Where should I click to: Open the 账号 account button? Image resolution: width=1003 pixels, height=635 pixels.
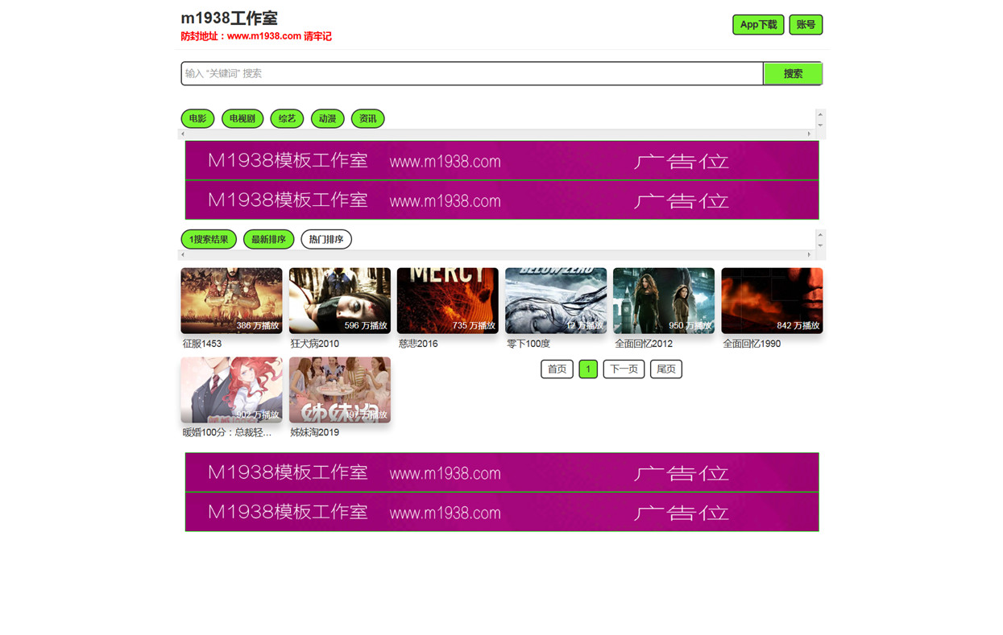click(806, 25)
